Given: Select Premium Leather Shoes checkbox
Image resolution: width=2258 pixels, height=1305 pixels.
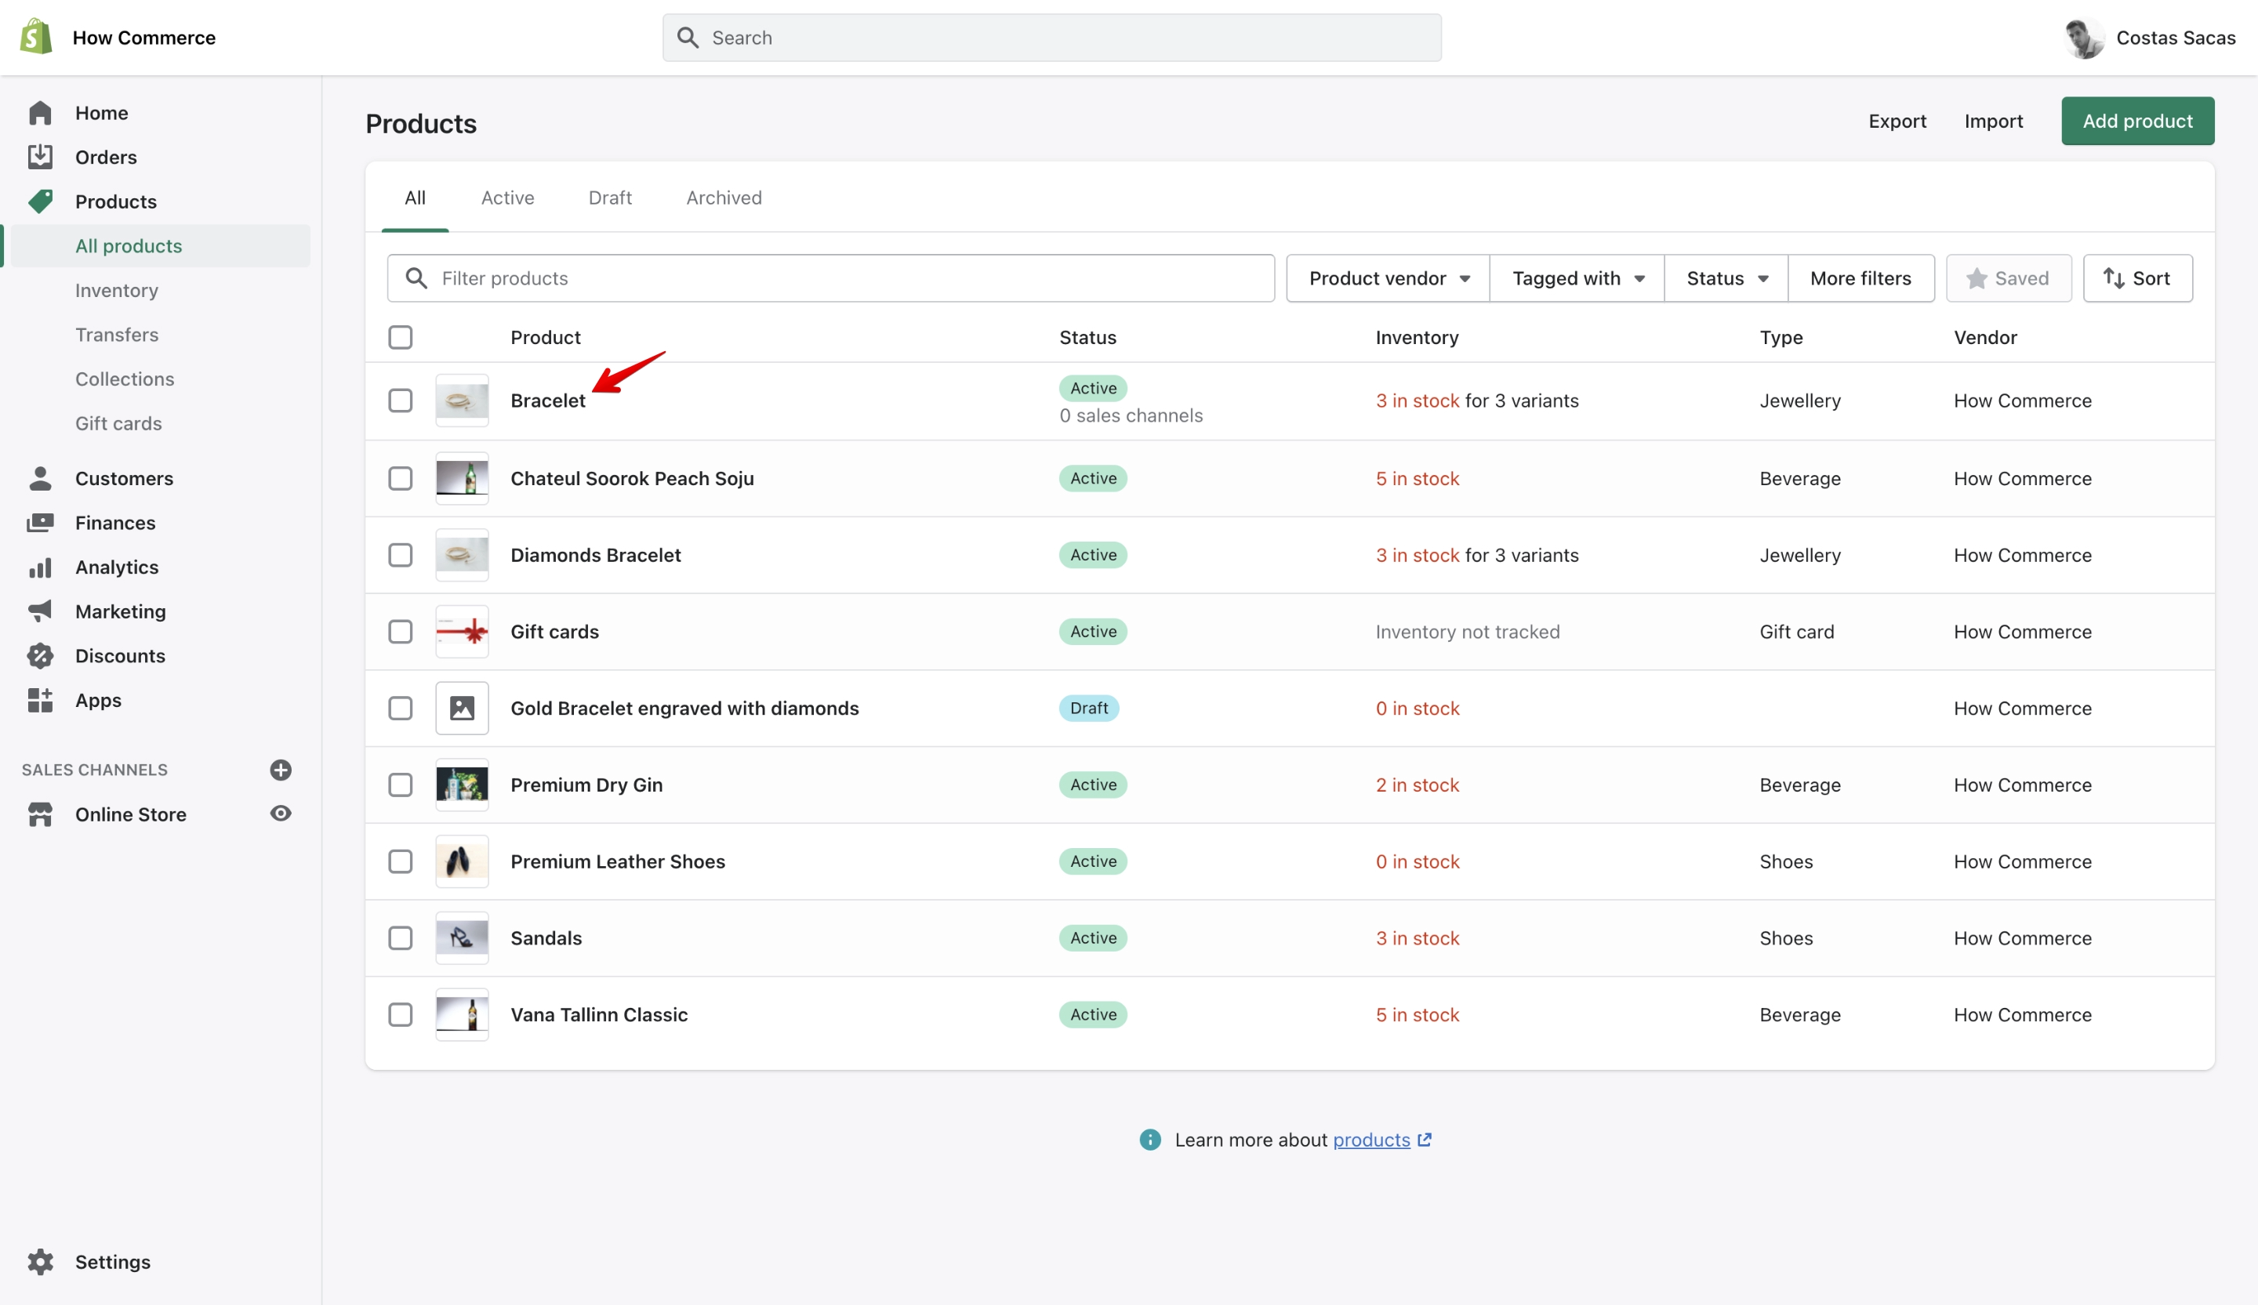Looking at the screenshot, I should click(x=400, y=861).
